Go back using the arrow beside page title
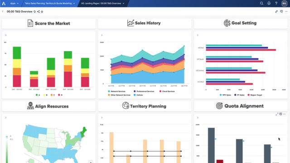Screen dimensions: 290x163 coord(3,11)
